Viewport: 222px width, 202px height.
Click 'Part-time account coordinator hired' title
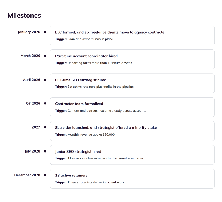86,56
